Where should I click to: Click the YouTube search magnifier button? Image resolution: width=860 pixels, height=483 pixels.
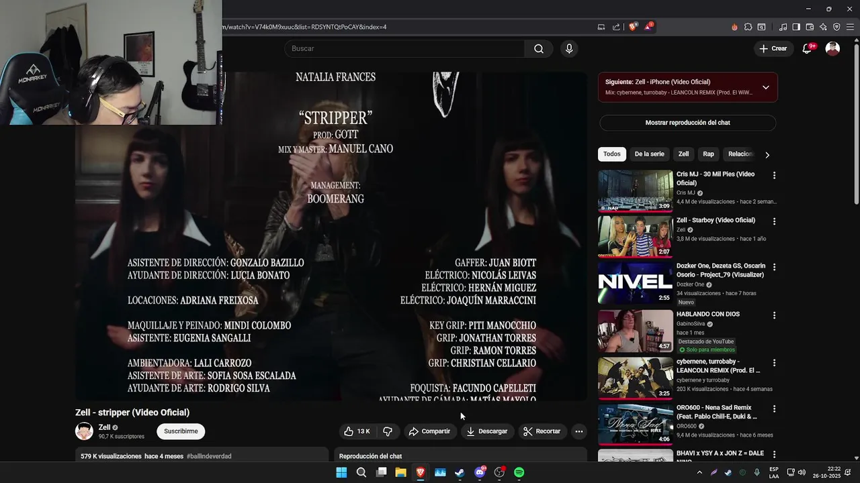click(539, 48)
